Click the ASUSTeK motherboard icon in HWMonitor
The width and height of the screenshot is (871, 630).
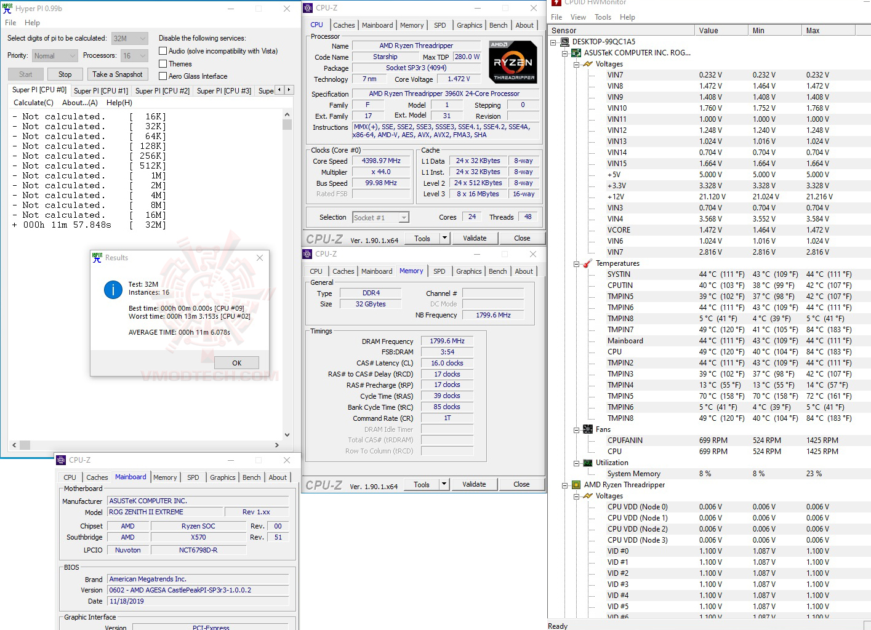click(x=575, y=52)
